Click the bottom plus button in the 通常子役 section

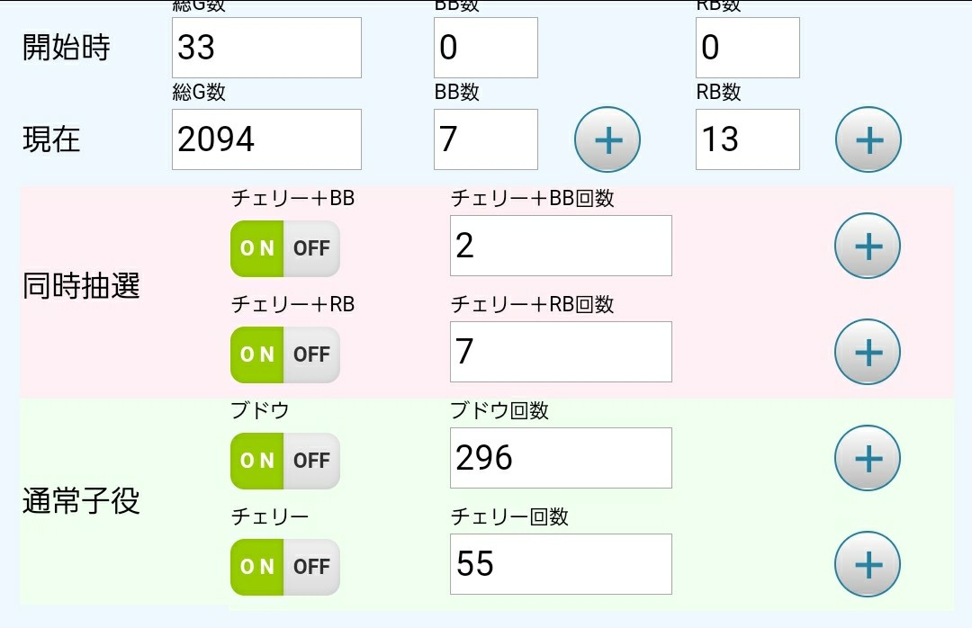[x=867, y=564]
